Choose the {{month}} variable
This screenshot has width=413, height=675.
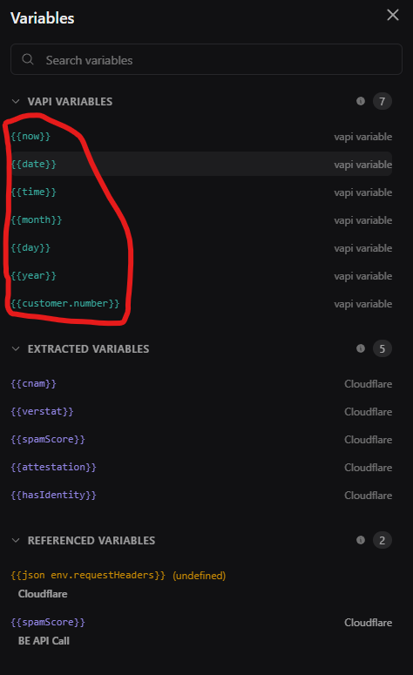pyautogui.click(x=201, y=220)
